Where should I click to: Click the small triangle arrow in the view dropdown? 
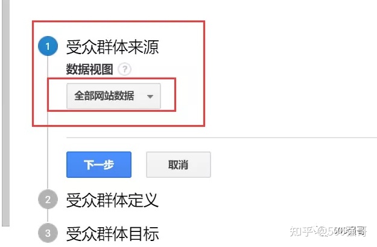coord(150,97)
